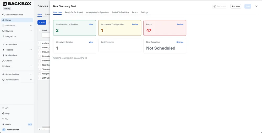Click the Chains icon in sidebar
The image size is (262, 133).
click(3, 61)
